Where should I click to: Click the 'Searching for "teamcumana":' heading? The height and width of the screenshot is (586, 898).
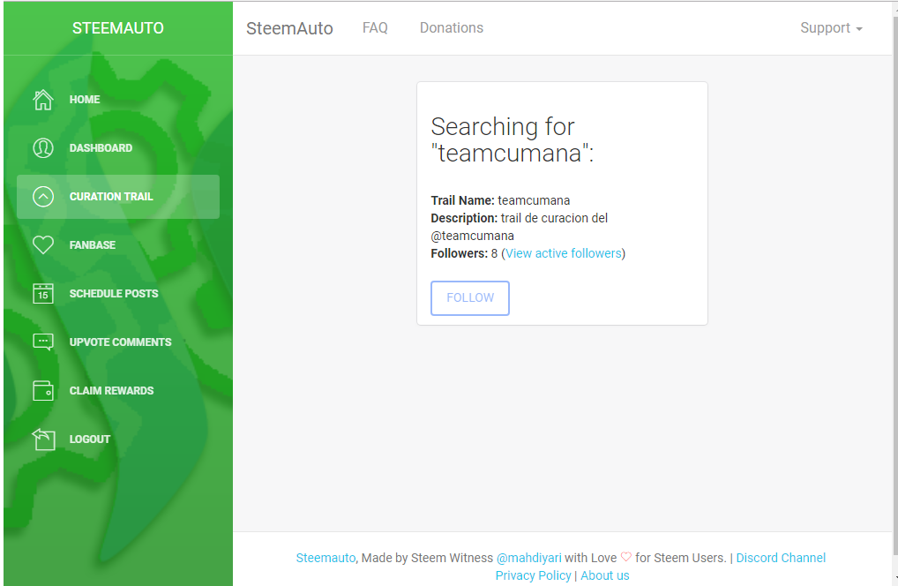pyautogui.click(x=512, y=139)
